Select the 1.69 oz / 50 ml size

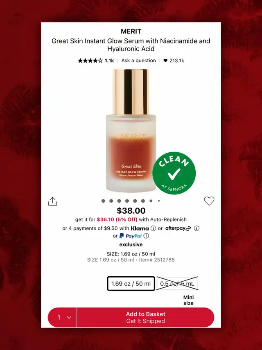point(131,284)
